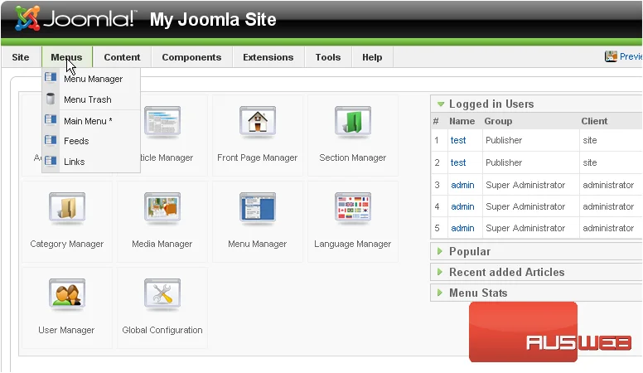Click Section Manager label
Viewport: 643px width, 373px height.
tap(353, 157)
